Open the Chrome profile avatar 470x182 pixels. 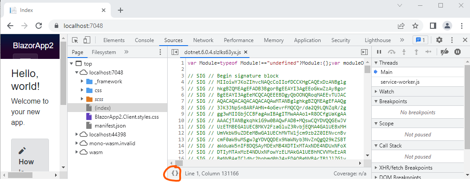pyautogui.click(x=447, y=26)
